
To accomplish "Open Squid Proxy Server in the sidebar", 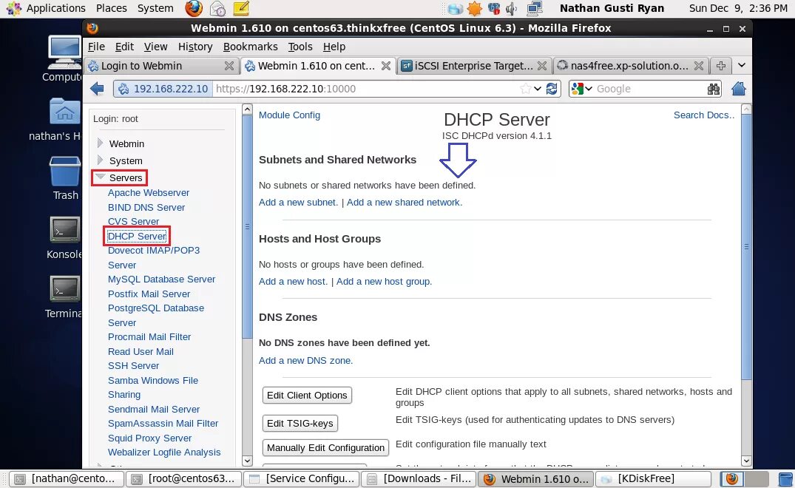I will 149,438.
